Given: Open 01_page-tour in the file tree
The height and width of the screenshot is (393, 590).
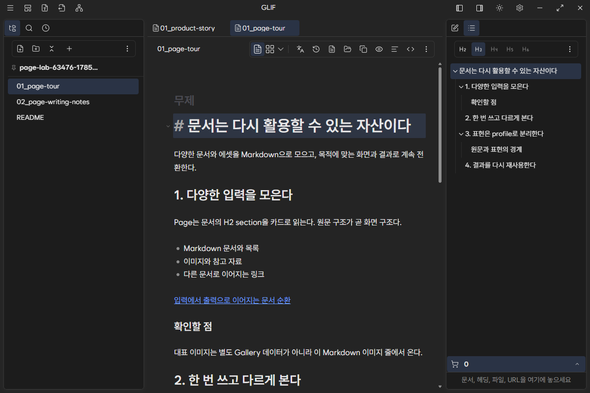Looking at the screenshot, I should 73,86.
